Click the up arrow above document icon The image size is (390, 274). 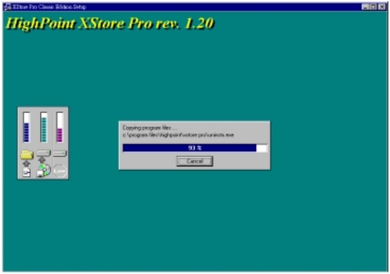click(x=26, y=163)
